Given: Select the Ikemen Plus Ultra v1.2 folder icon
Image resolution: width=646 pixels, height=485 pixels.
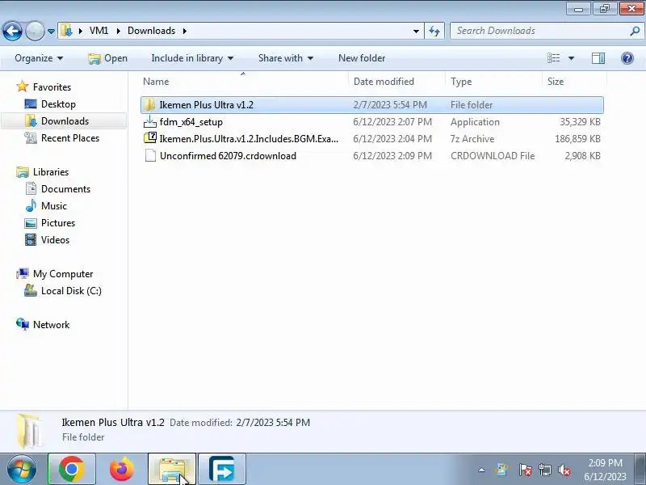Looking at the screenshot, I should coord(149,105).
